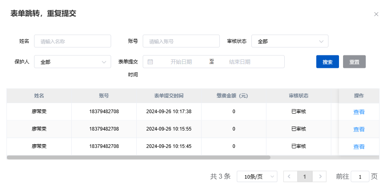
Task: Click the 前往 page number input box
Action: click(x=360, y=177)
